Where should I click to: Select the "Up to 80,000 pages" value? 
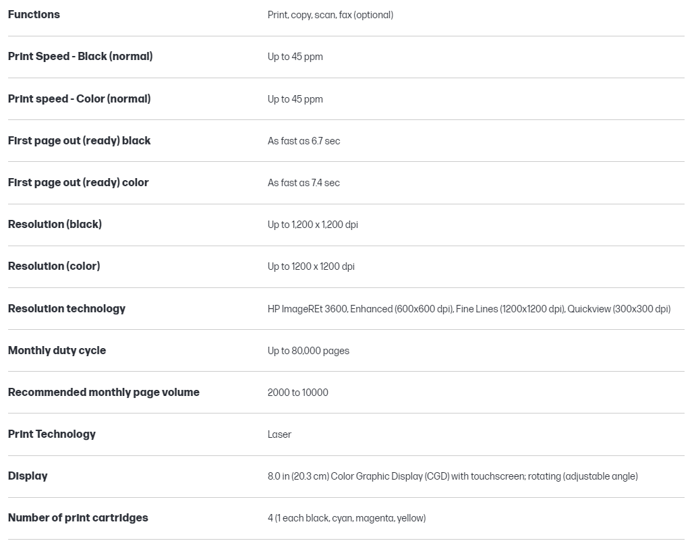click(308, 351)
